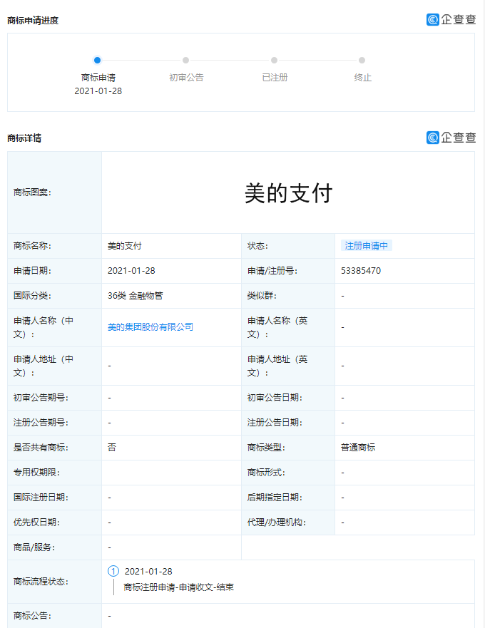Click the 代理/办理机构 field label
The width and height of the screenshot is (485, 628).
[277, 523]
